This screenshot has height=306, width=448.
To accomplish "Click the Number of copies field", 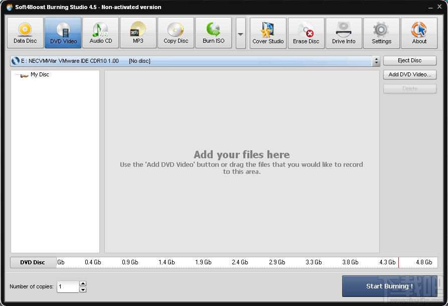I will pyautogui.click(x=68, y=286).
